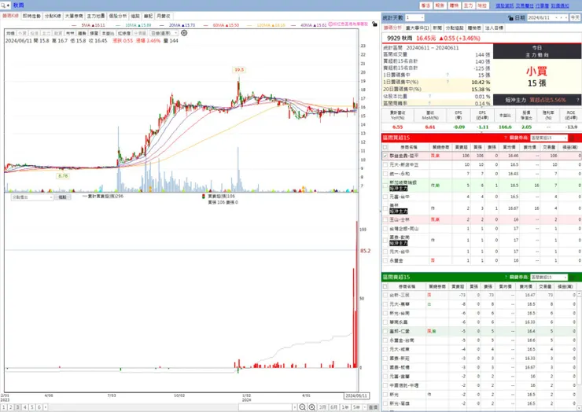Click the zoom out magnifier below chart
This screenshot has height=412, width=582.
tap(302, 407)
